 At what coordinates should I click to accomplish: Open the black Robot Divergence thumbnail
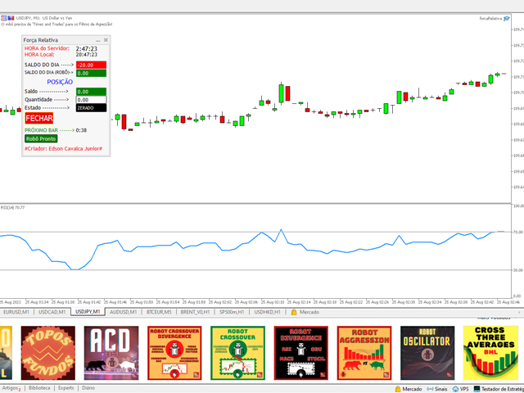coord(300,353)
